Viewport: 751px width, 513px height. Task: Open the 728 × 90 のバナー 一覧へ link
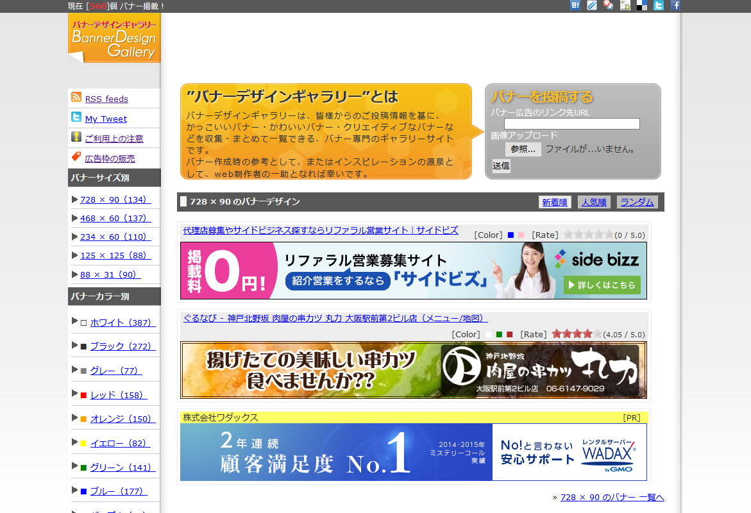(612, 497)
